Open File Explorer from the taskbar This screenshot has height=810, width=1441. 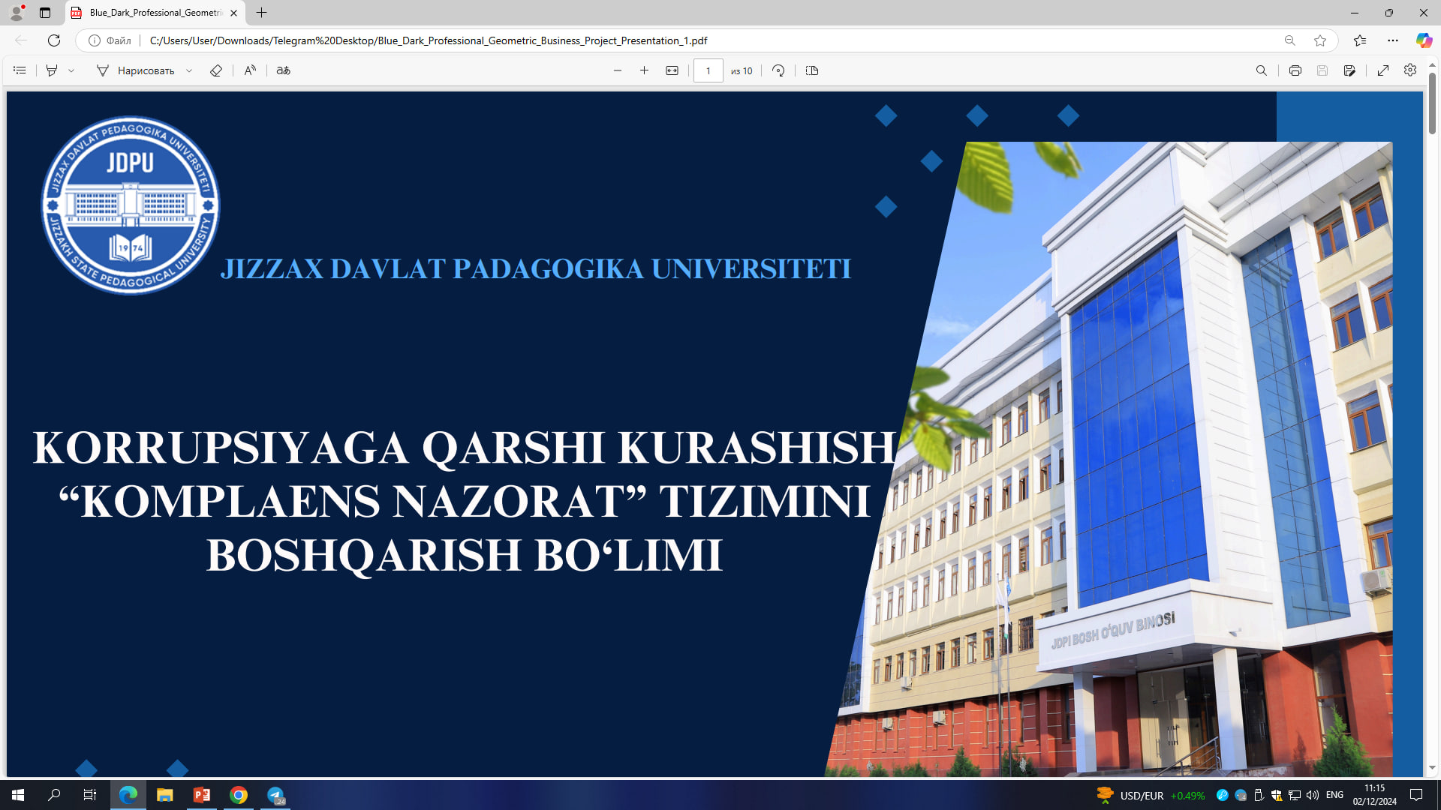click(165, 795)
